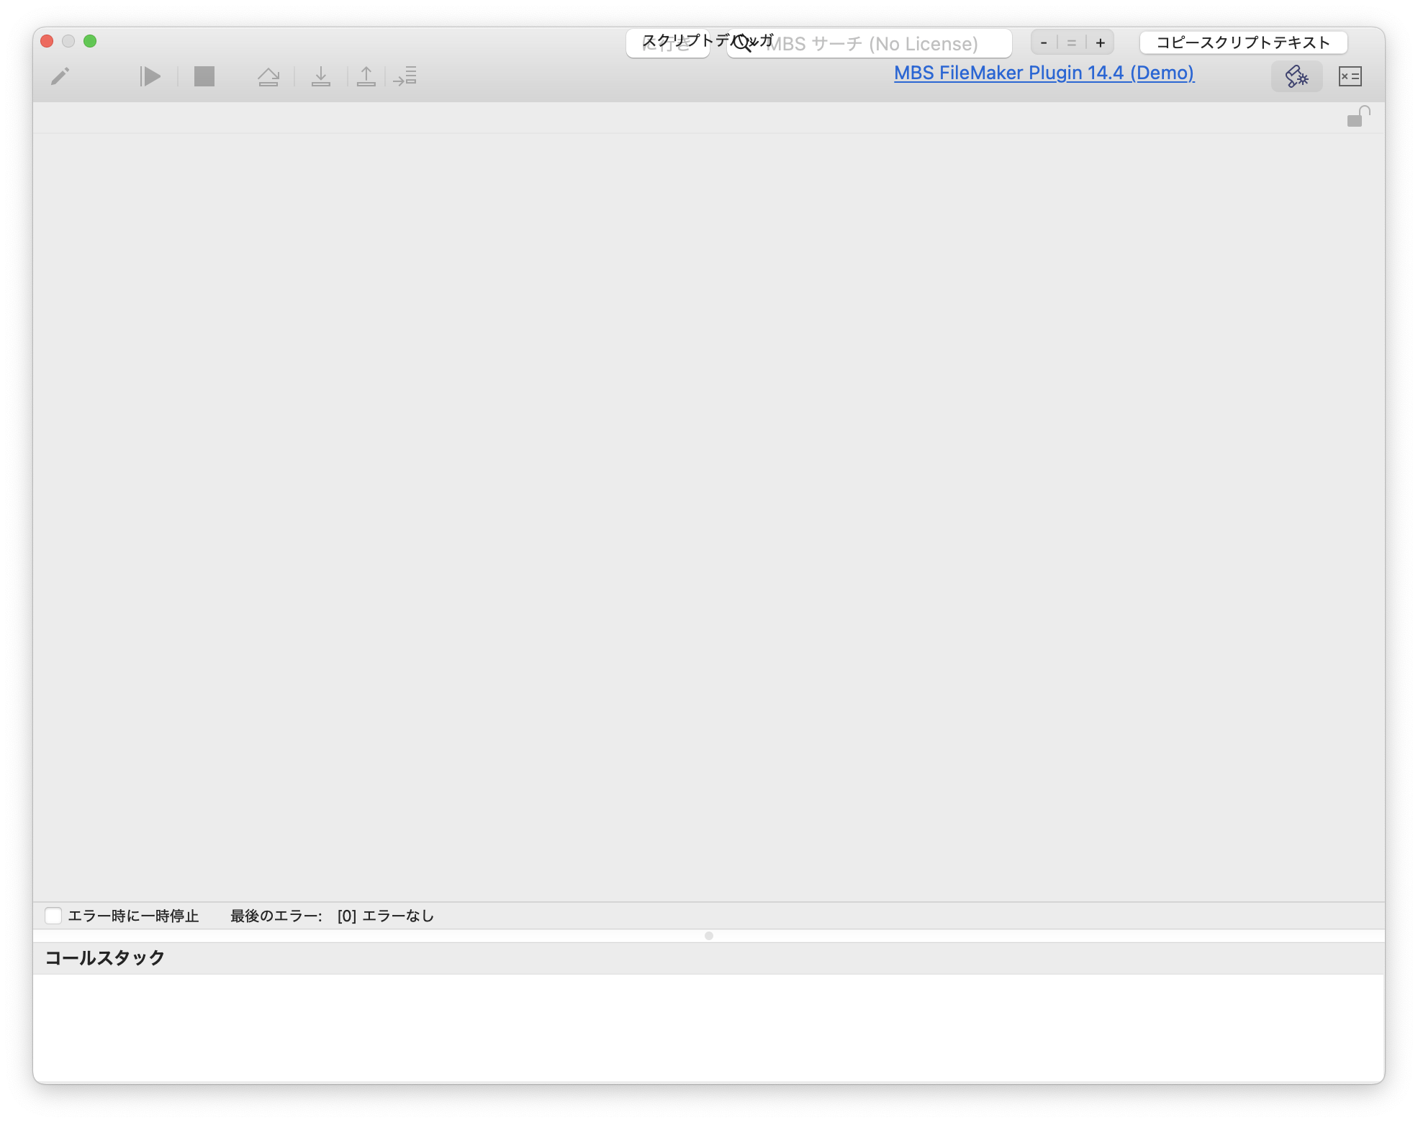Open the Data Viewer icon
Viewport: 1418px width, 1123px height.
[1350, 76]
